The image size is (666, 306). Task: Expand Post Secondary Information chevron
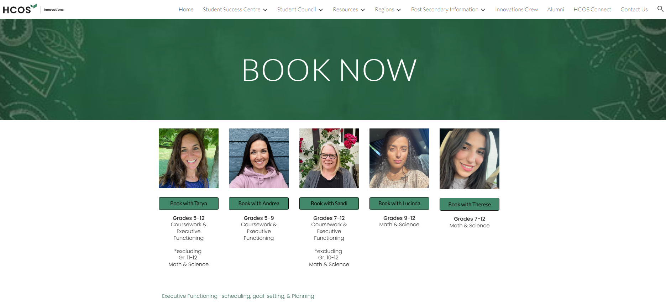pyautogui.click(x=483, y=10)
